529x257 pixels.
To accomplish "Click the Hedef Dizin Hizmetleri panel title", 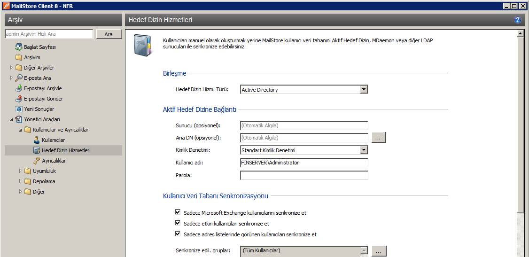I will (x=161, y=20).
